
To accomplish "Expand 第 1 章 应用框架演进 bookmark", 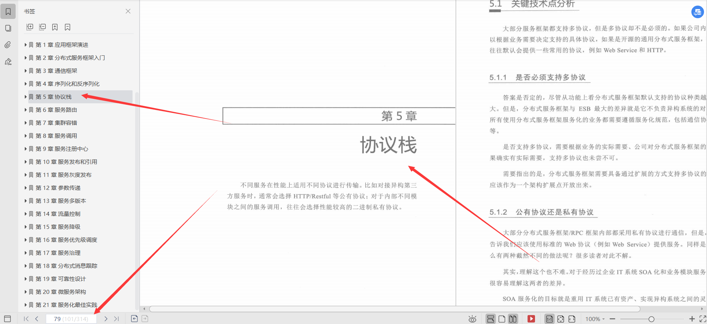I will point(26,45).
